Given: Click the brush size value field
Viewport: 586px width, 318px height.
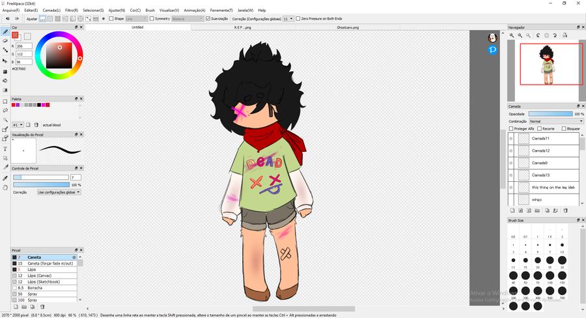Looking at the screenshot, I should (76, 177).
